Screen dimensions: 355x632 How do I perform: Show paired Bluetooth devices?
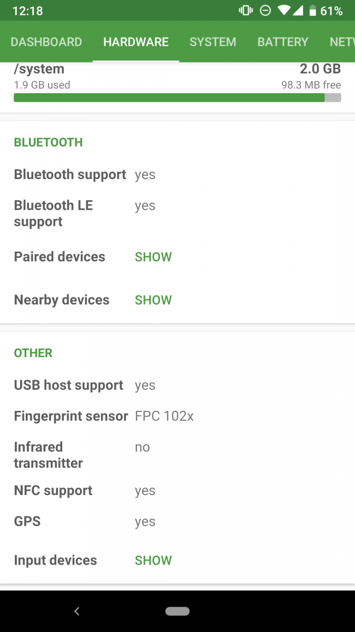pyautogui.click(x=153, y=257)
